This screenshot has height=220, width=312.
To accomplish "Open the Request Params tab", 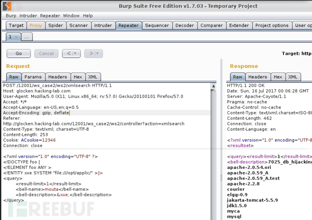I will pos(33,77).
